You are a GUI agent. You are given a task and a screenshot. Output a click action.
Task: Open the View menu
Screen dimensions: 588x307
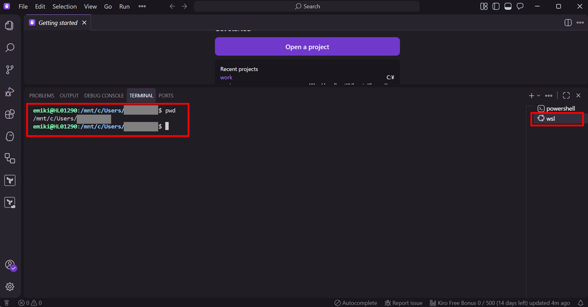(x=90, y=6)
